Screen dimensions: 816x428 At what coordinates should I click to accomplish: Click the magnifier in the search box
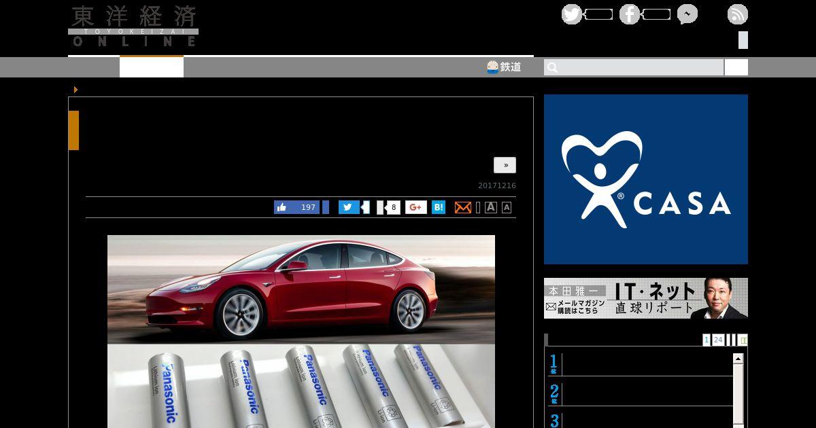[552, 67]
